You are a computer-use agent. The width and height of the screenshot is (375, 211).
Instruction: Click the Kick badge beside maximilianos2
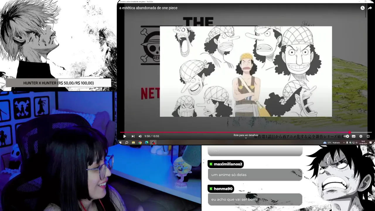211,164
